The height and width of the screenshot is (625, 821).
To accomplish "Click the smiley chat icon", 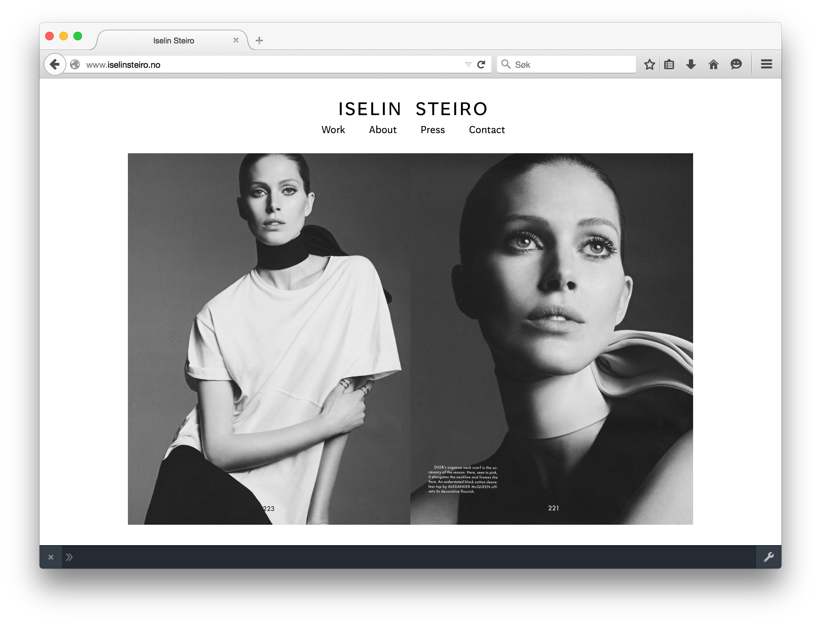I will click(736, 64).
